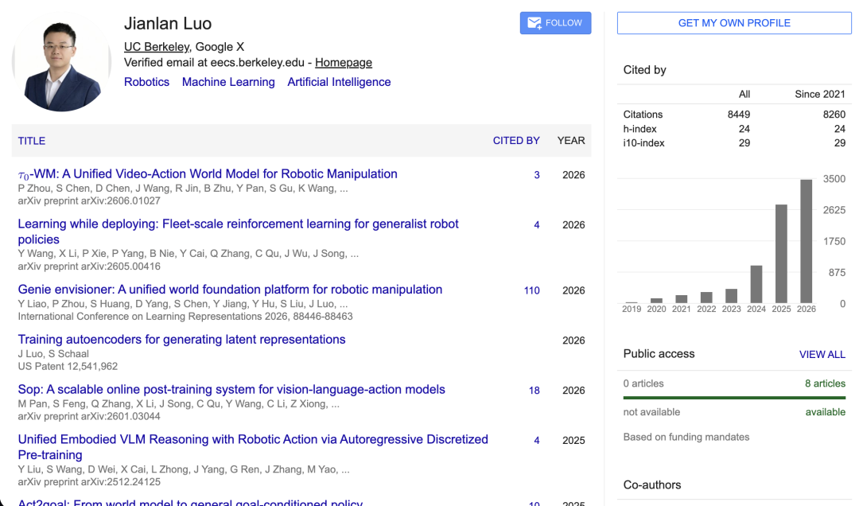Viewport: 859px width, 506px height.
Task: Sort publications by CITED BY header
Action: [516, 141]
